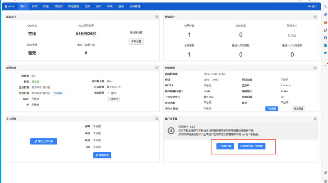
Task: Click refresh icon on 授权信息 panel
Action: point(156,68)
